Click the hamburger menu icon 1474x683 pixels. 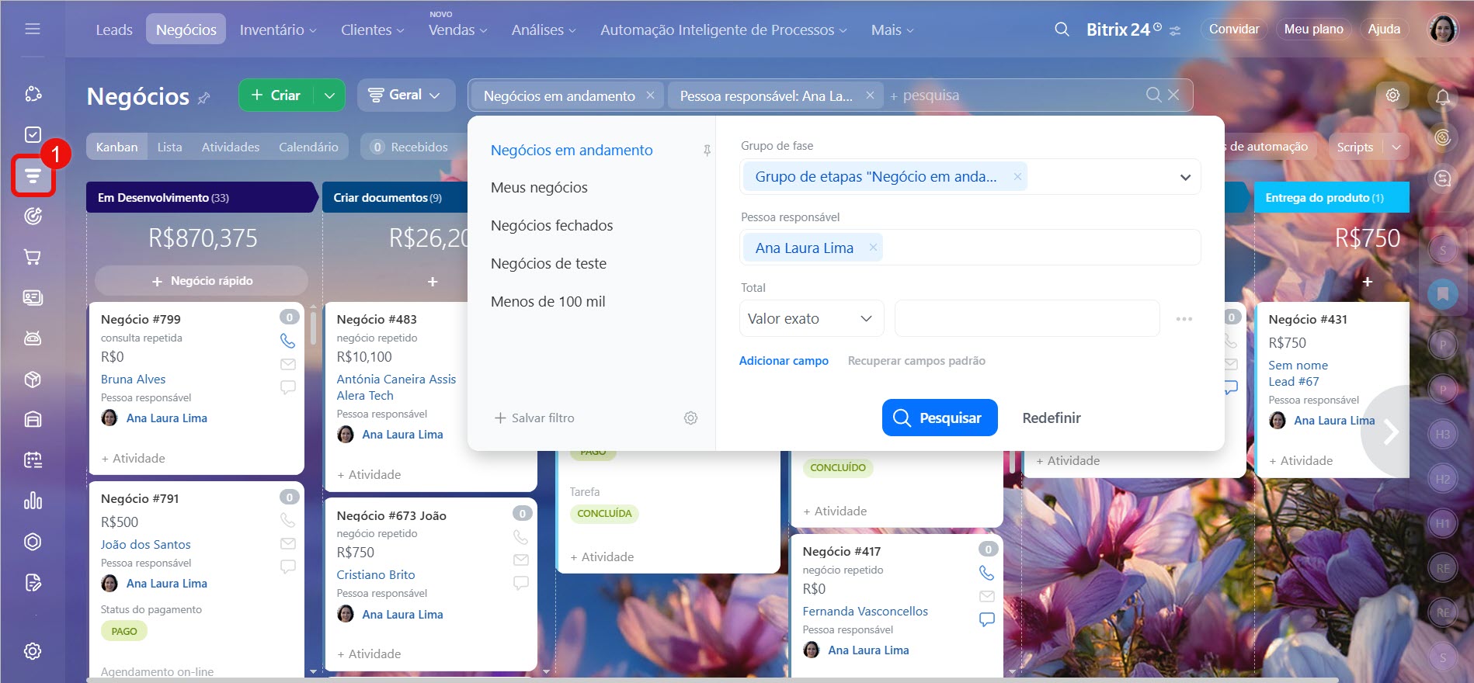(33, 29)
